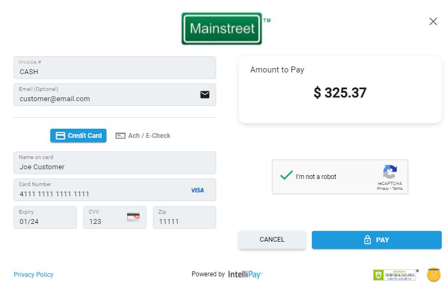Select the Credit Card payment tab
The height and width of the screenshot is (285, 446).
(x=78, y=136)
